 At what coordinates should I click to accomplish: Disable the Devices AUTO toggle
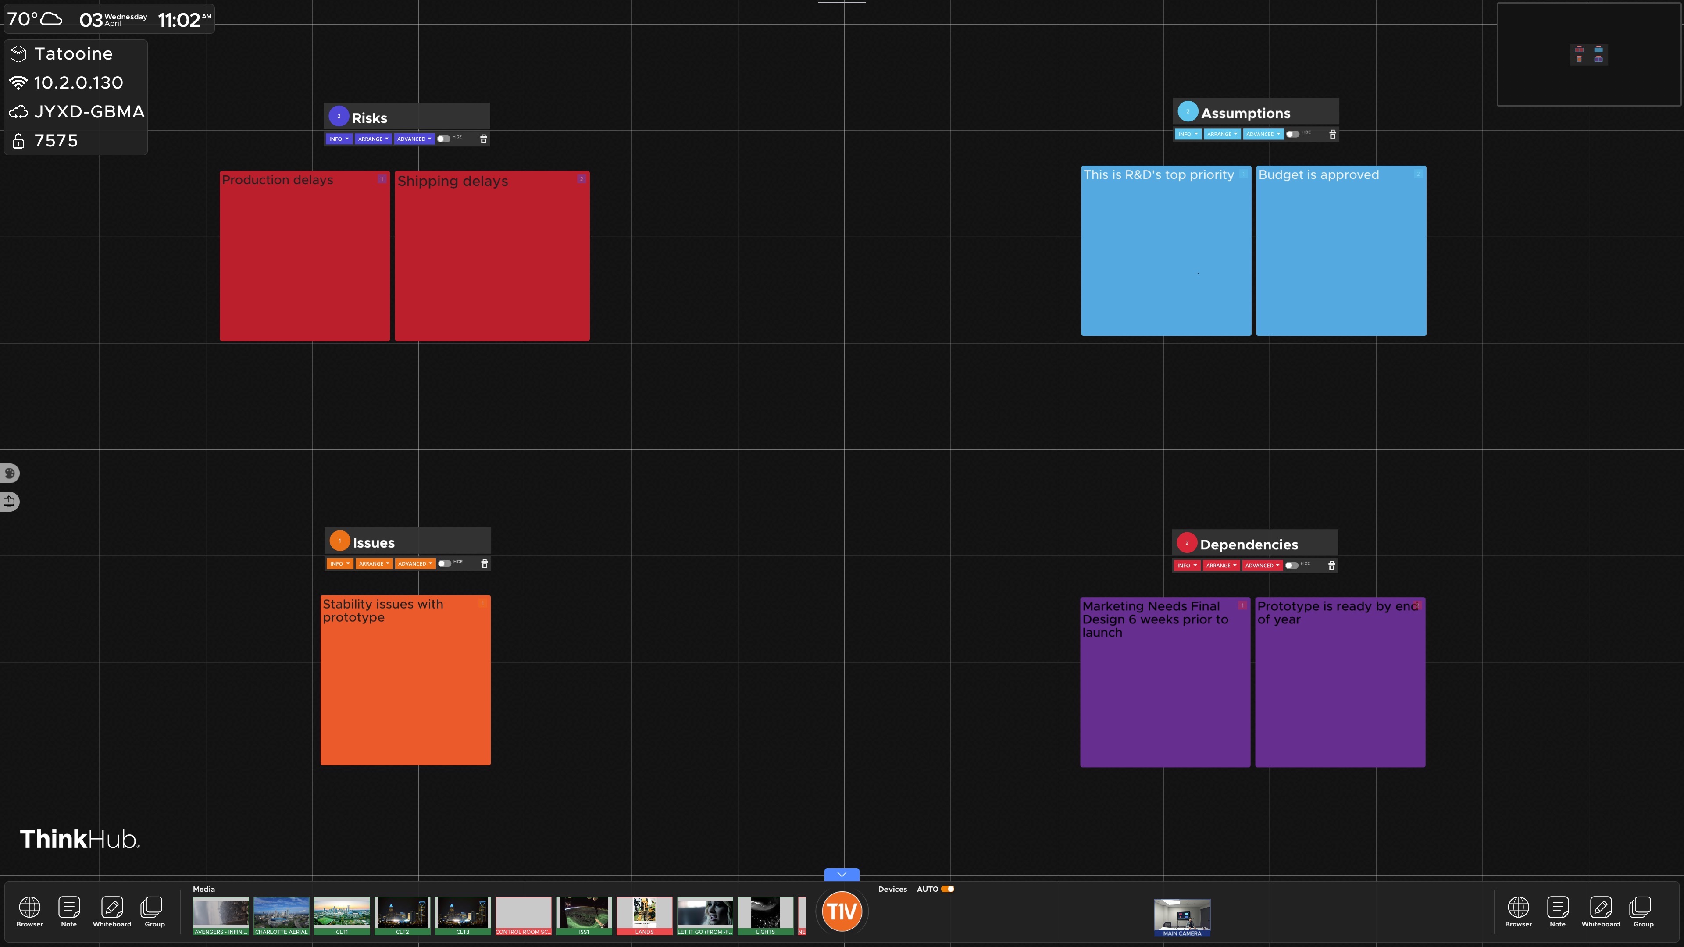947,889
